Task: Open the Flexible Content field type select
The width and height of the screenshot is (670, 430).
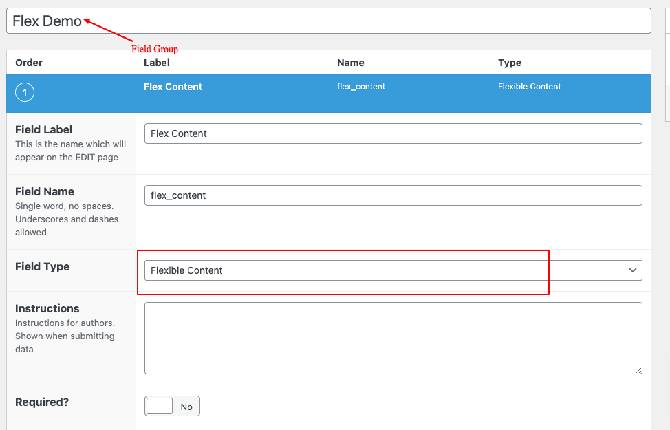Action: click(x=393, y=270)
